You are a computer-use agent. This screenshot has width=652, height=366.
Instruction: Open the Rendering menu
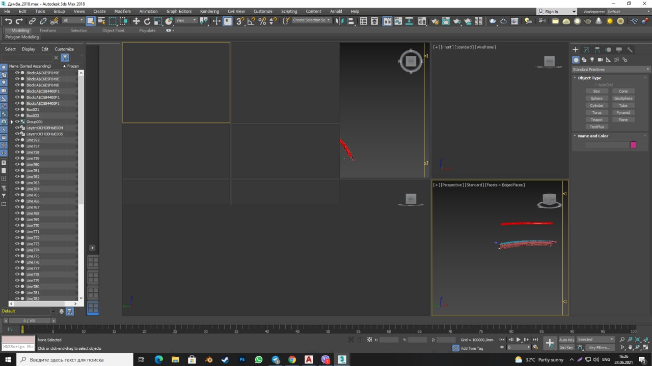point(209,11)
